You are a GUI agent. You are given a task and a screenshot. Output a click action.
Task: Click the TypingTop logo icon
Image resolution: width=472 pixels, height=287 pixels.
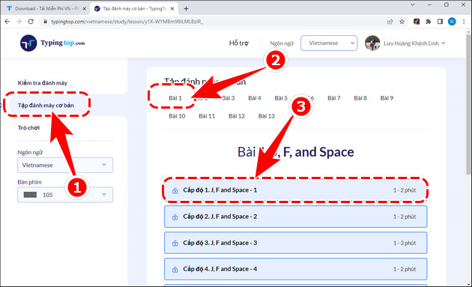28,43
